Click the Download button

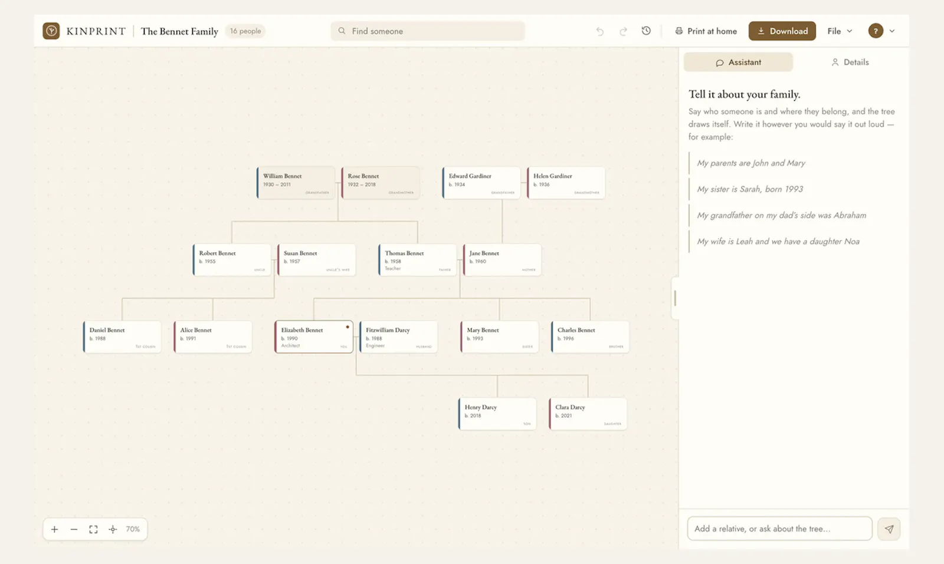coord(782,31)
